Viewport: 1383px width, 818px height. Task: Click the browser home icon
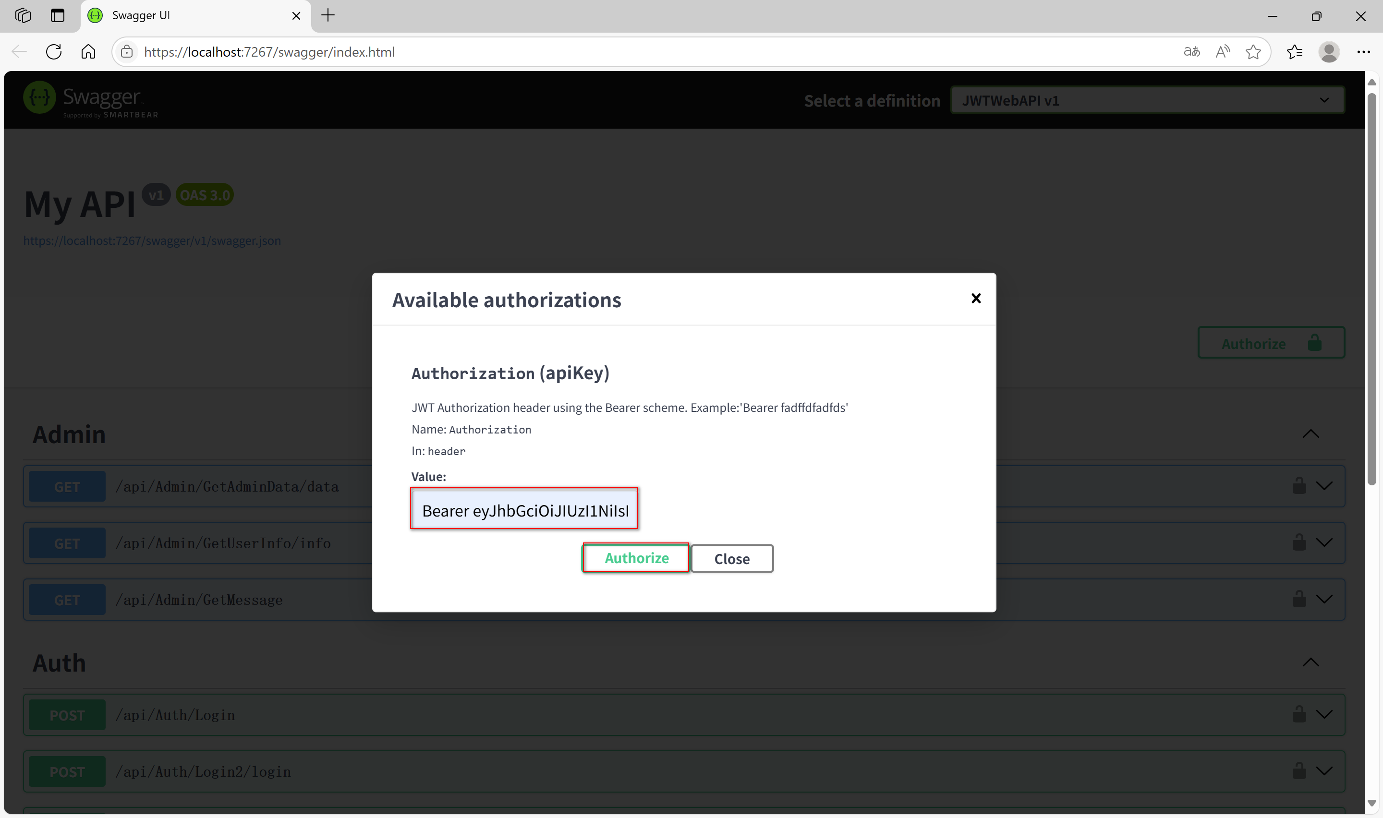pos(88,52)
